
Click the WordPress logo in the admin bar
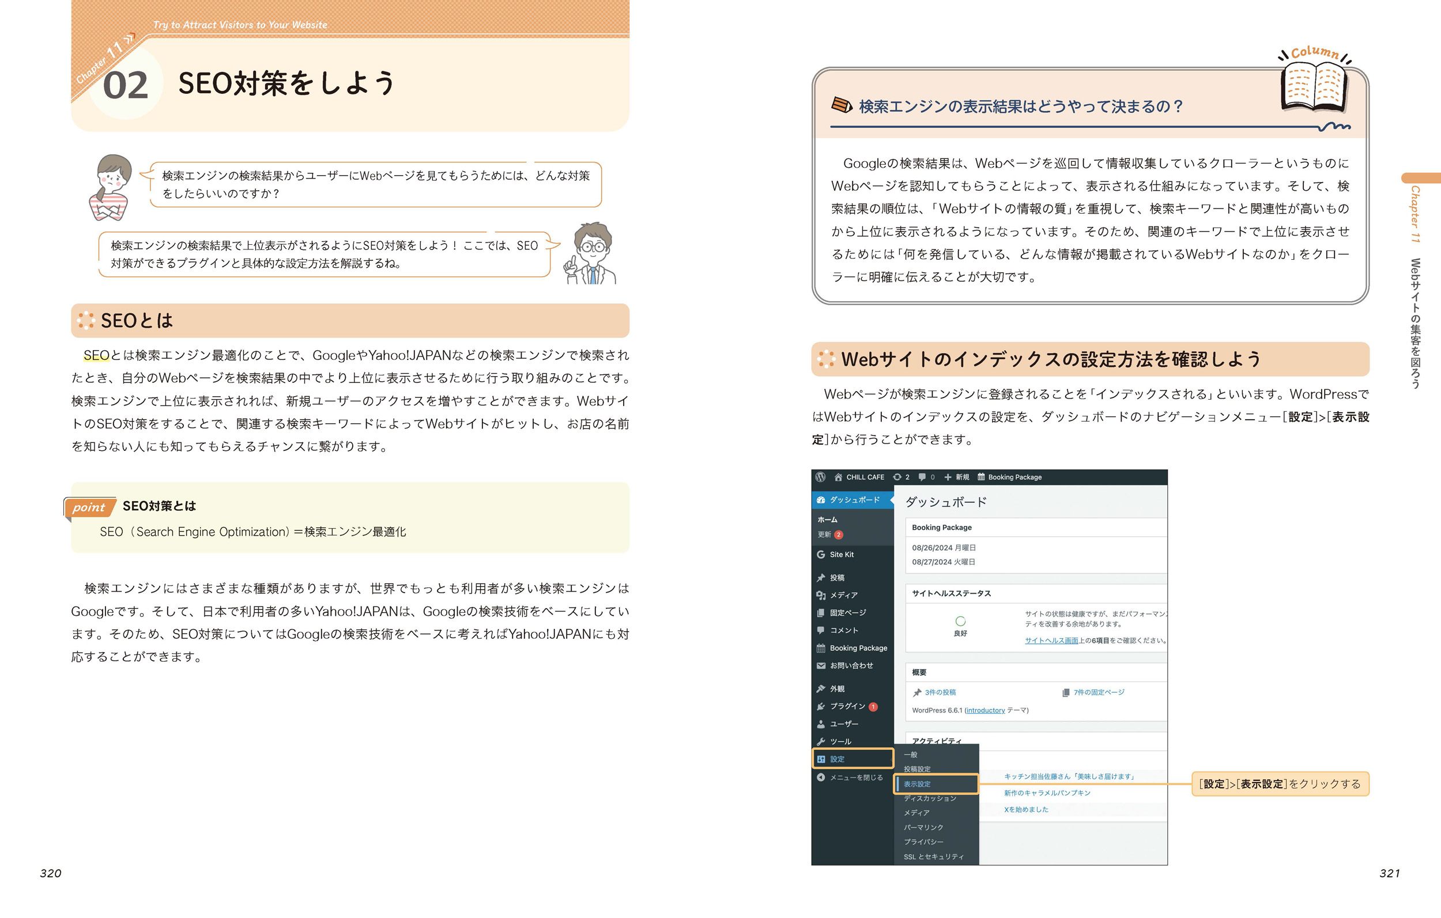820,477
